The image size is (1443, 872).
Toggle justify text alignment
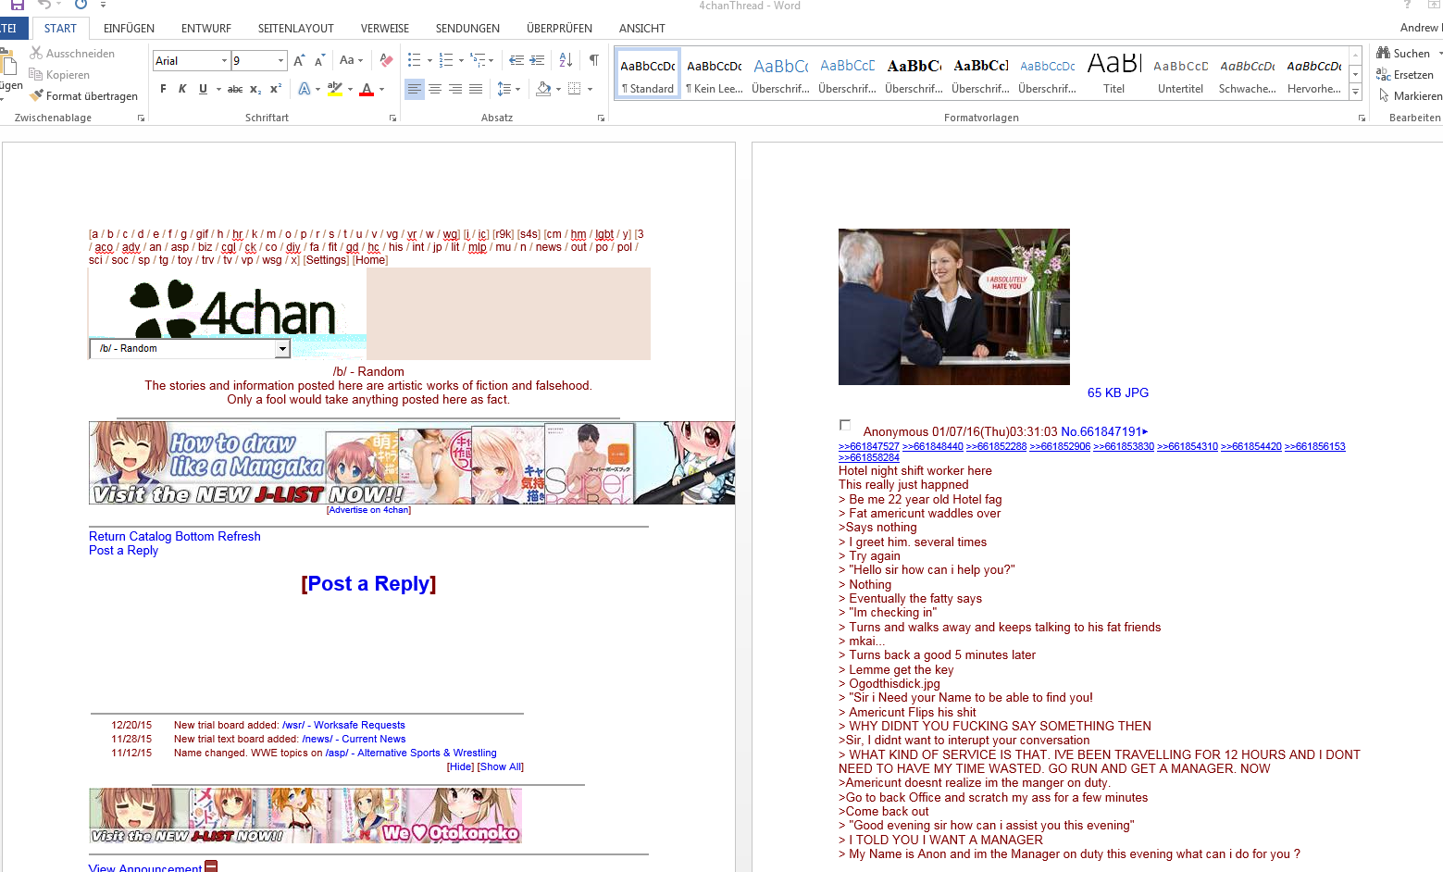pyautogui.click(x=476, y=89)
